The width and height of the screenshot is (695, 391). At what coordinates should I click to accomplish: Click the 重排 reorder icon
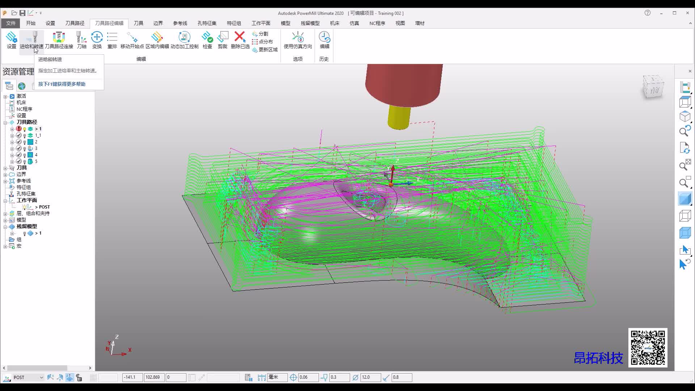tap(112, 40)
